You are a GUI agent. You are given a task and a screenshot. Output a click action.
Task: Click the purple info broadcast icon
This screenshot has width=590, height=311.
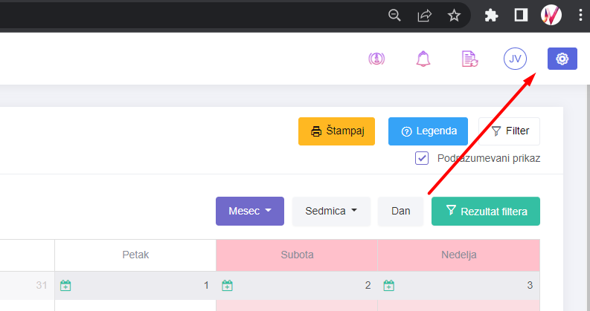(x=376, y=59)
